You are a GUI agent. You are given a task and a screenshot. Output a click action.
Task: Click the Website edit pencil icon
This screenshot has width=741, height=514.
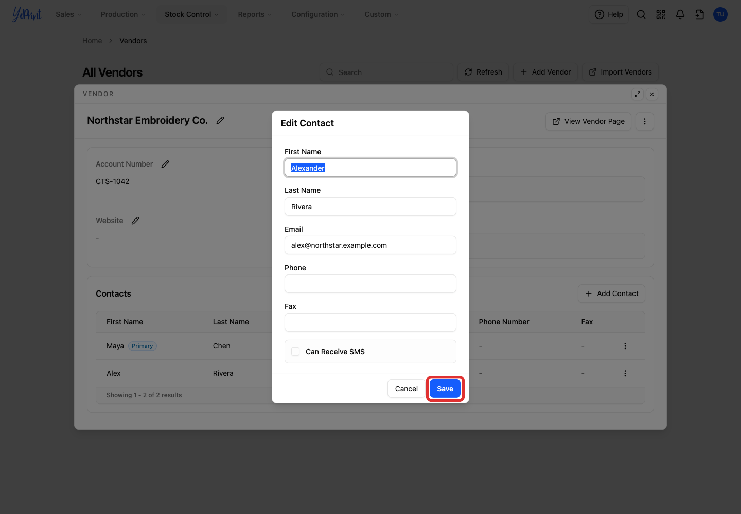135,221
